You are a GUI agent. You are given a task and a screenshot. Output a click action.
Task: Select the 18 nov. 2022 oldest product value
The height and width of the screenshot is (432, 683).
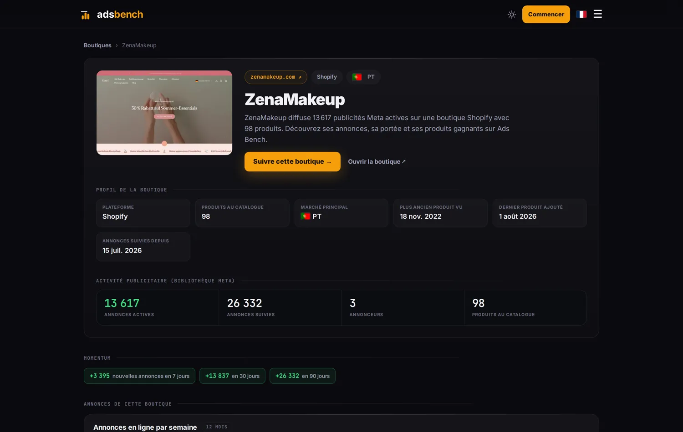click(x=421, y=216)
